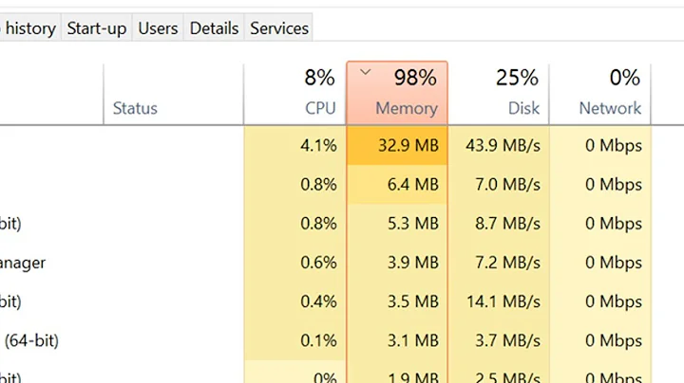Go to the Details tab
The width and height of the screenshot is (684, 383).
214,28
